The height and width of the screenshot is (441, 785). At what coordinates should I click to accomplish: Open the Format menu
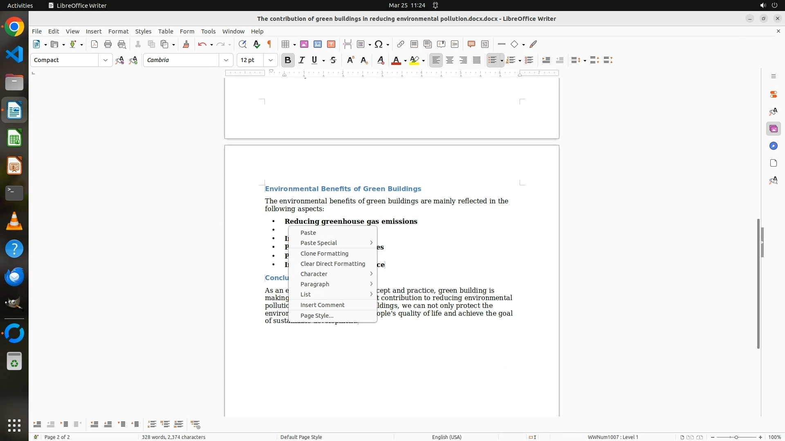118,31
